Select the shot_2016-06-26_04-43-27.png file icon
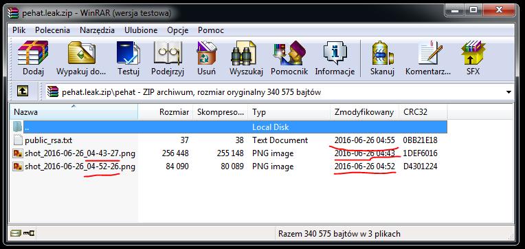 17,153
